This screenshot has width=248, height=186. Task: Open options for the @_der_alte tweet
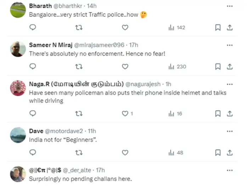point(230,170)
